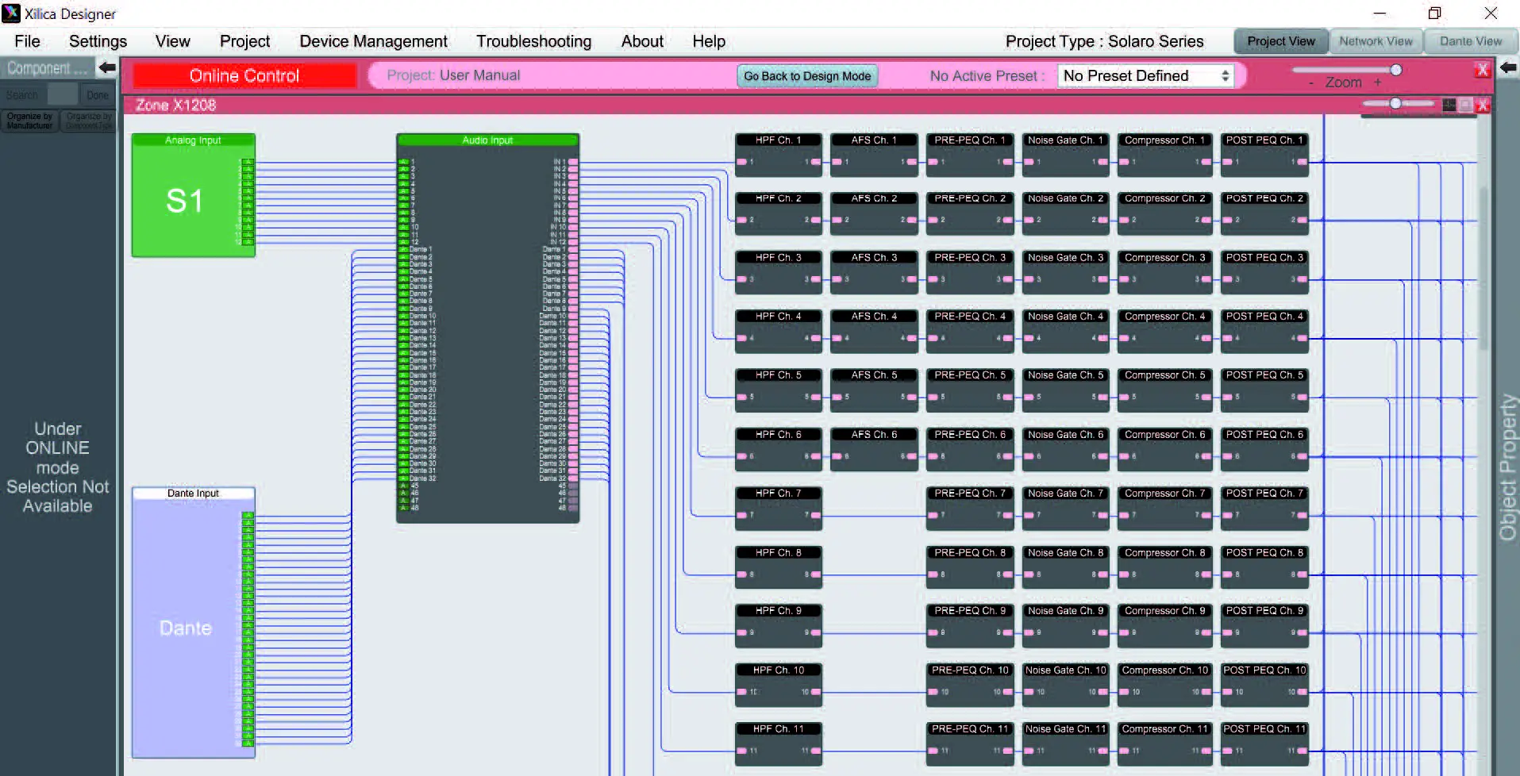Click the Zoom plus sign

click(x=1377, y=83)
